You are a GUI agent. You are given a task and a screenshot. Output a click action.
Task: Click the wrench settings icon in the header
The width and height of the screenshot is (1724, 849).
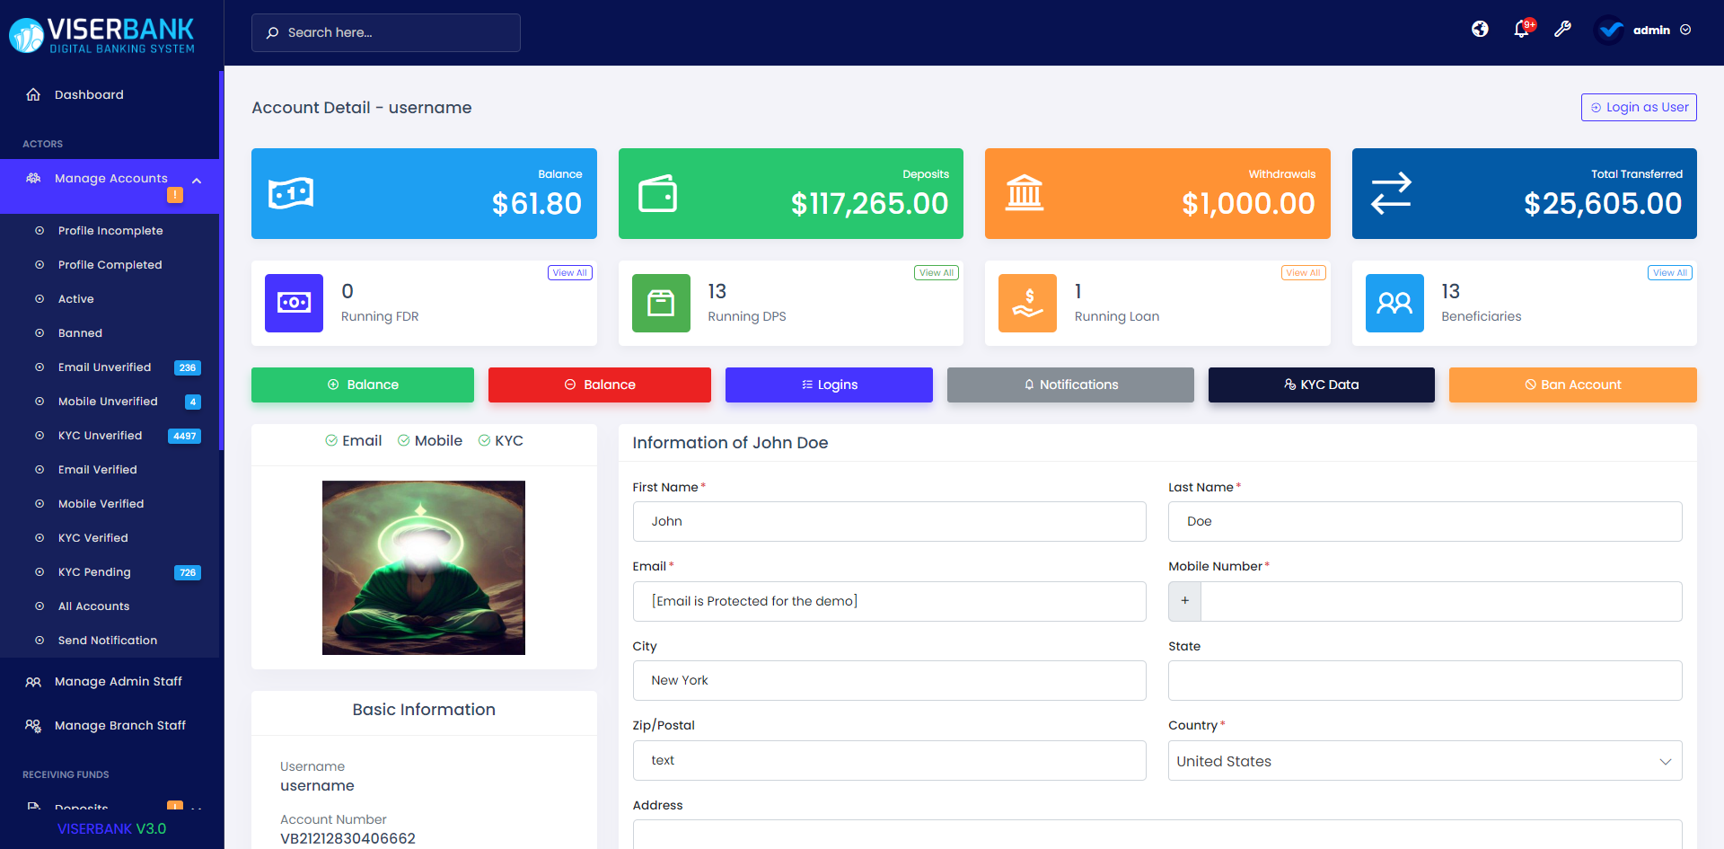point(1563,30)
